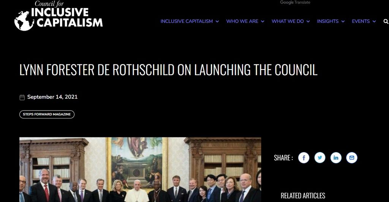Open the group photo with the Pope
This screenshot has height=202, width=389.
(140, 169)
